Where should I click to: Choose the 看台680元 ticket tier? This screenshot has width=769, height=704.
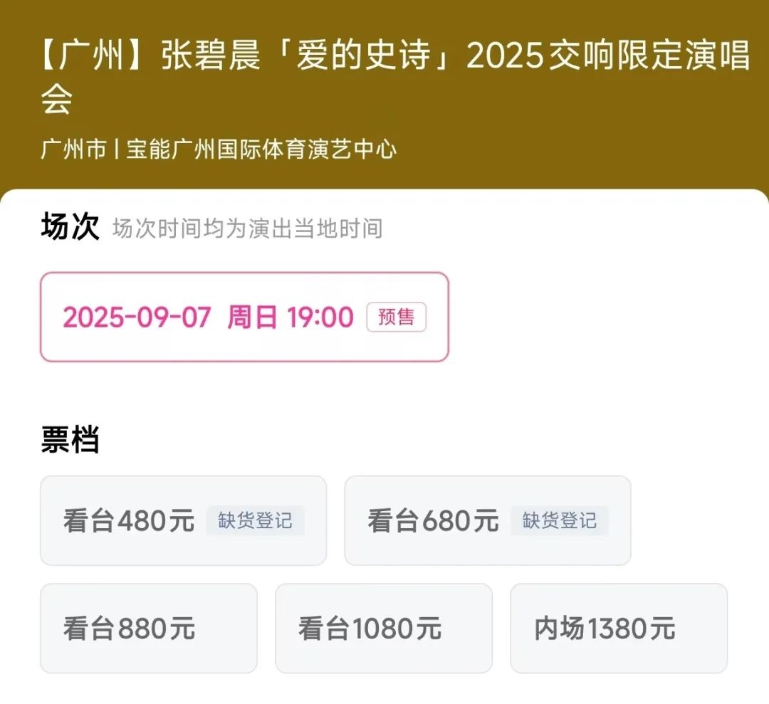(x=433, y=521)
